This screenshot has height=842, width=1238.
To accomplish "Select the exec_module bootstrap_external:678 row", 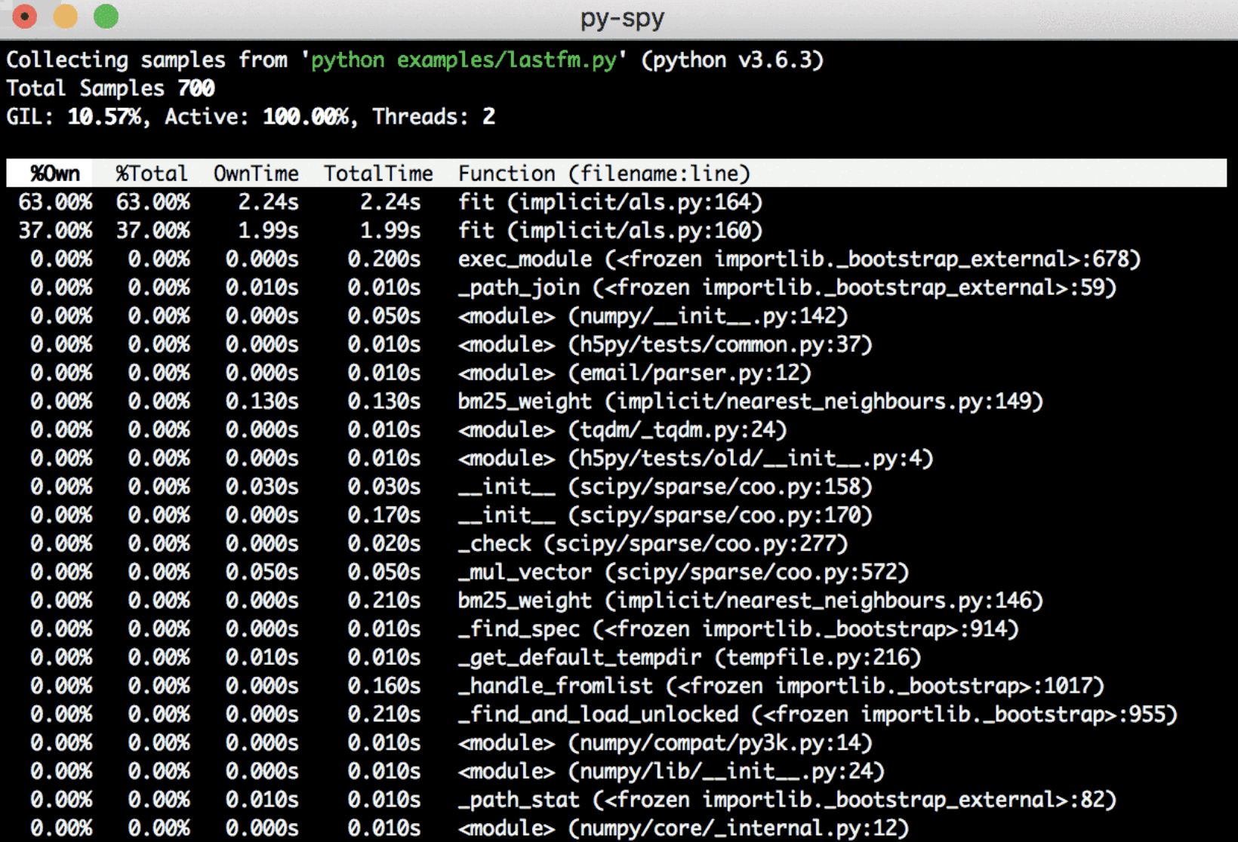I will click(617, 260).
